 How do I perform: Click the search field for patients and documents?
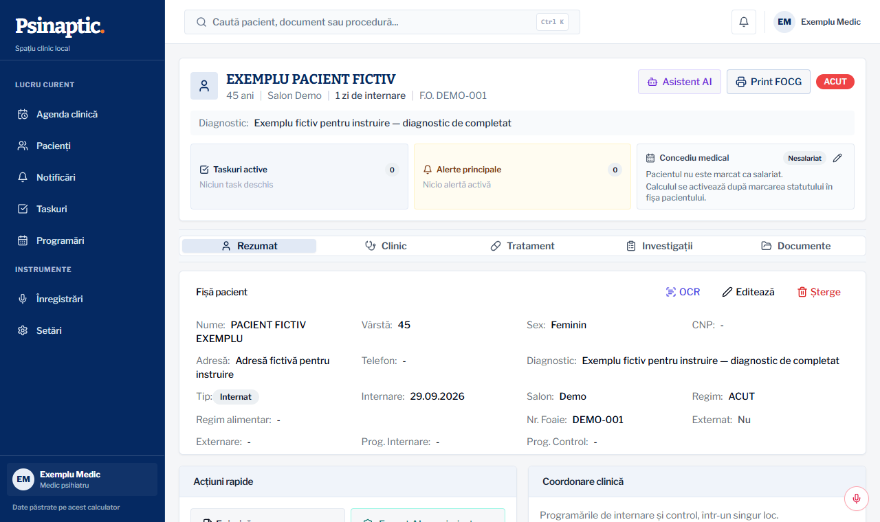(382, 22)
